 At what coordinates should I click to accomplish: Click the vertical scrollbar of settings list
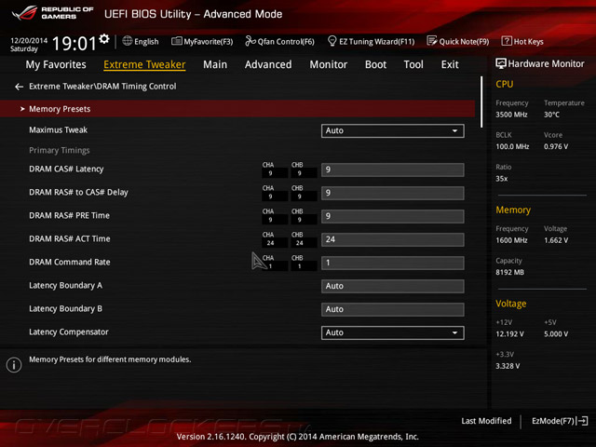(481, 102)
